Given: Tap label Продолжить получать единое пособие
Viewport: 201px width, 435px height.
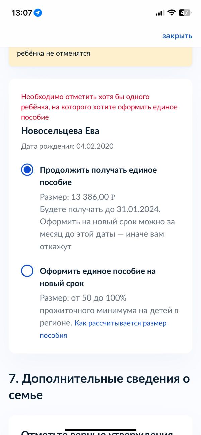Looking at the screenshot, I should 98,176.
